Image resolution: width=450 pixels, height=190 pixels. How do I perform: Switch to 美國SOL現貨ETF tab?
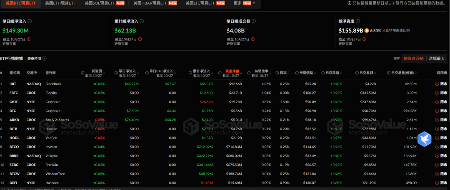coord(100,3)
